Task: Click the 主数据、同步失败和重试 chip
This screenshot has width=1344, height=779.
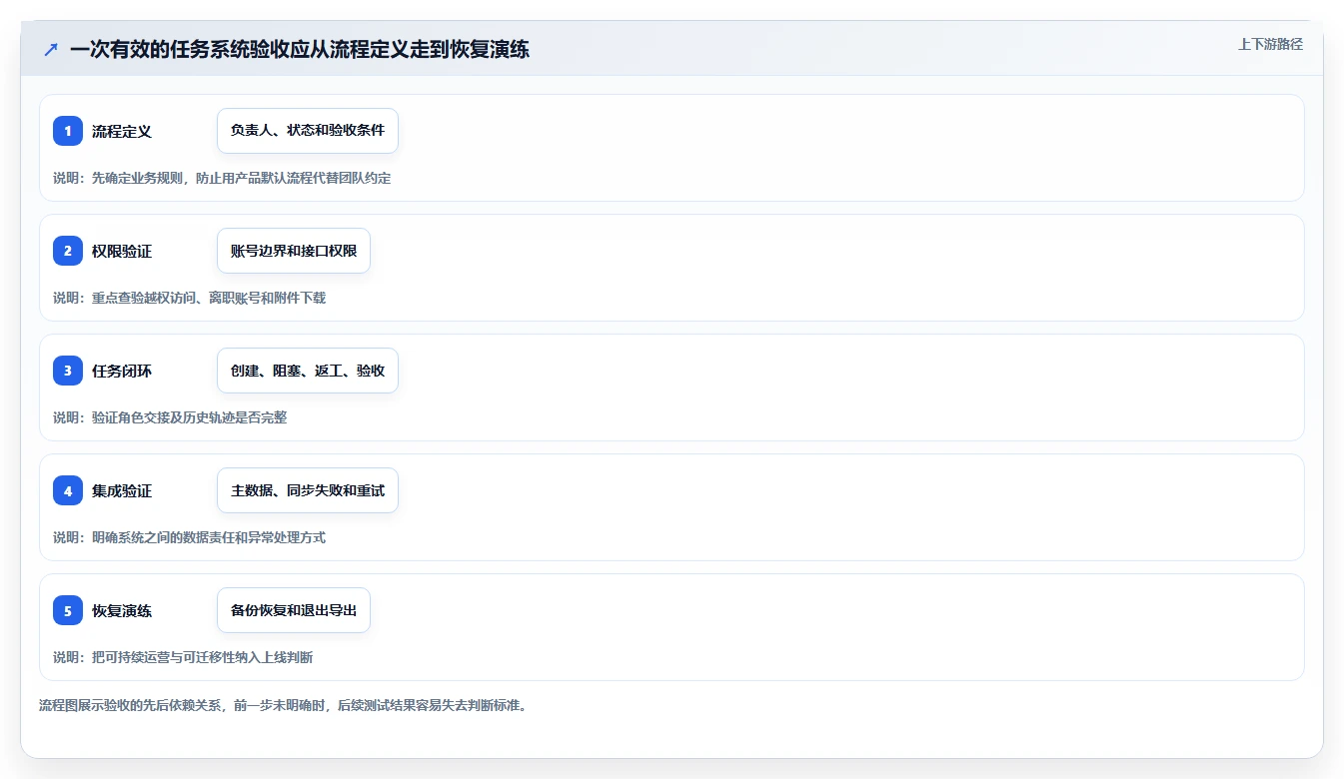Action: point(308,490)
